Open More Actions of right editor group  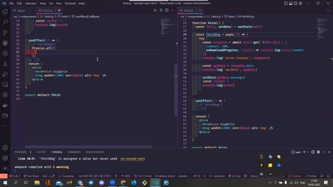click(x=328, y=10)
